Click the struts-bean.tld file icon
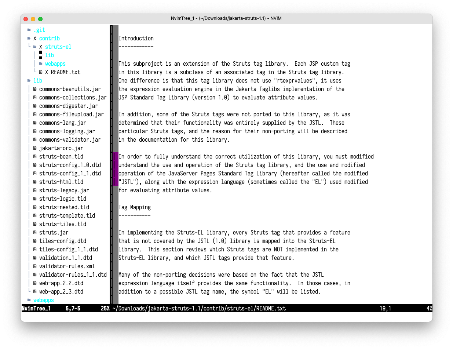 point(35,157)
